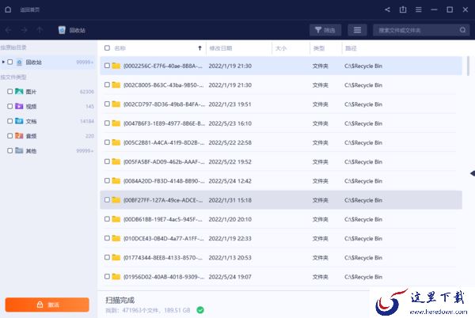Open the hamburger menu in title bar
The image size is (475, 318).
(x=418, y=9)
